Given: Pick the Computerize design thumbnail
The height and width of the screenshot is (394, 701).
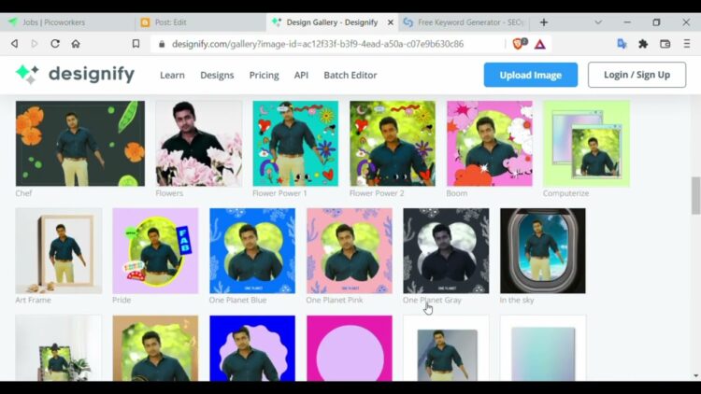Looking at the screenshot, I should [x=587, y=144].
